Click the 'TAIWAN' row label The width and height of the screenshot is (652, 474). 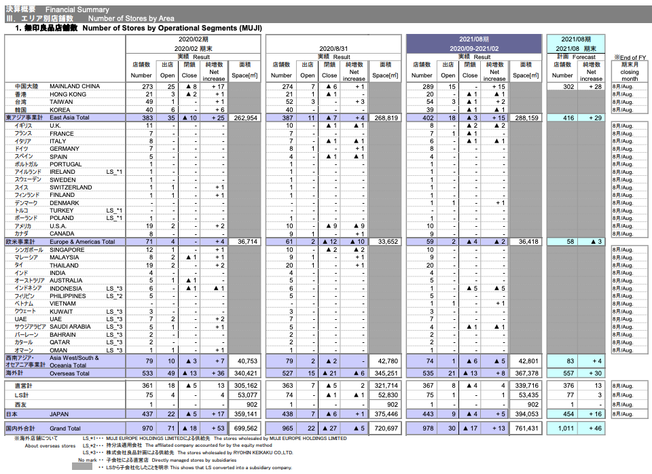pyautogui.click(x=61, y=102)
